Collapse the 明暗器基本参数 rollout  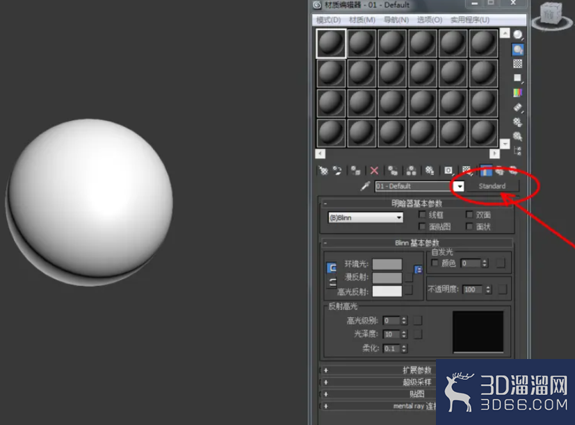click(x=416, y=203)
